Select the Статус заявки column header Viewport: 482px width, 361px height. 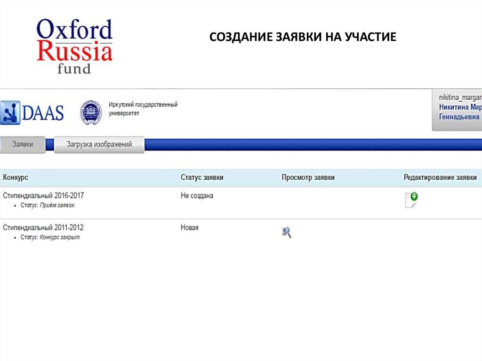202,177
